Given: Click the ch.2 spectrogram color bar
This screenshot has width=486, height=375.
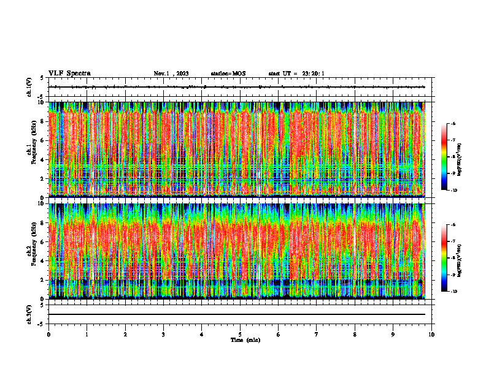Looking at the screenshot, I should pyautogui.click(x=444, y=258).
